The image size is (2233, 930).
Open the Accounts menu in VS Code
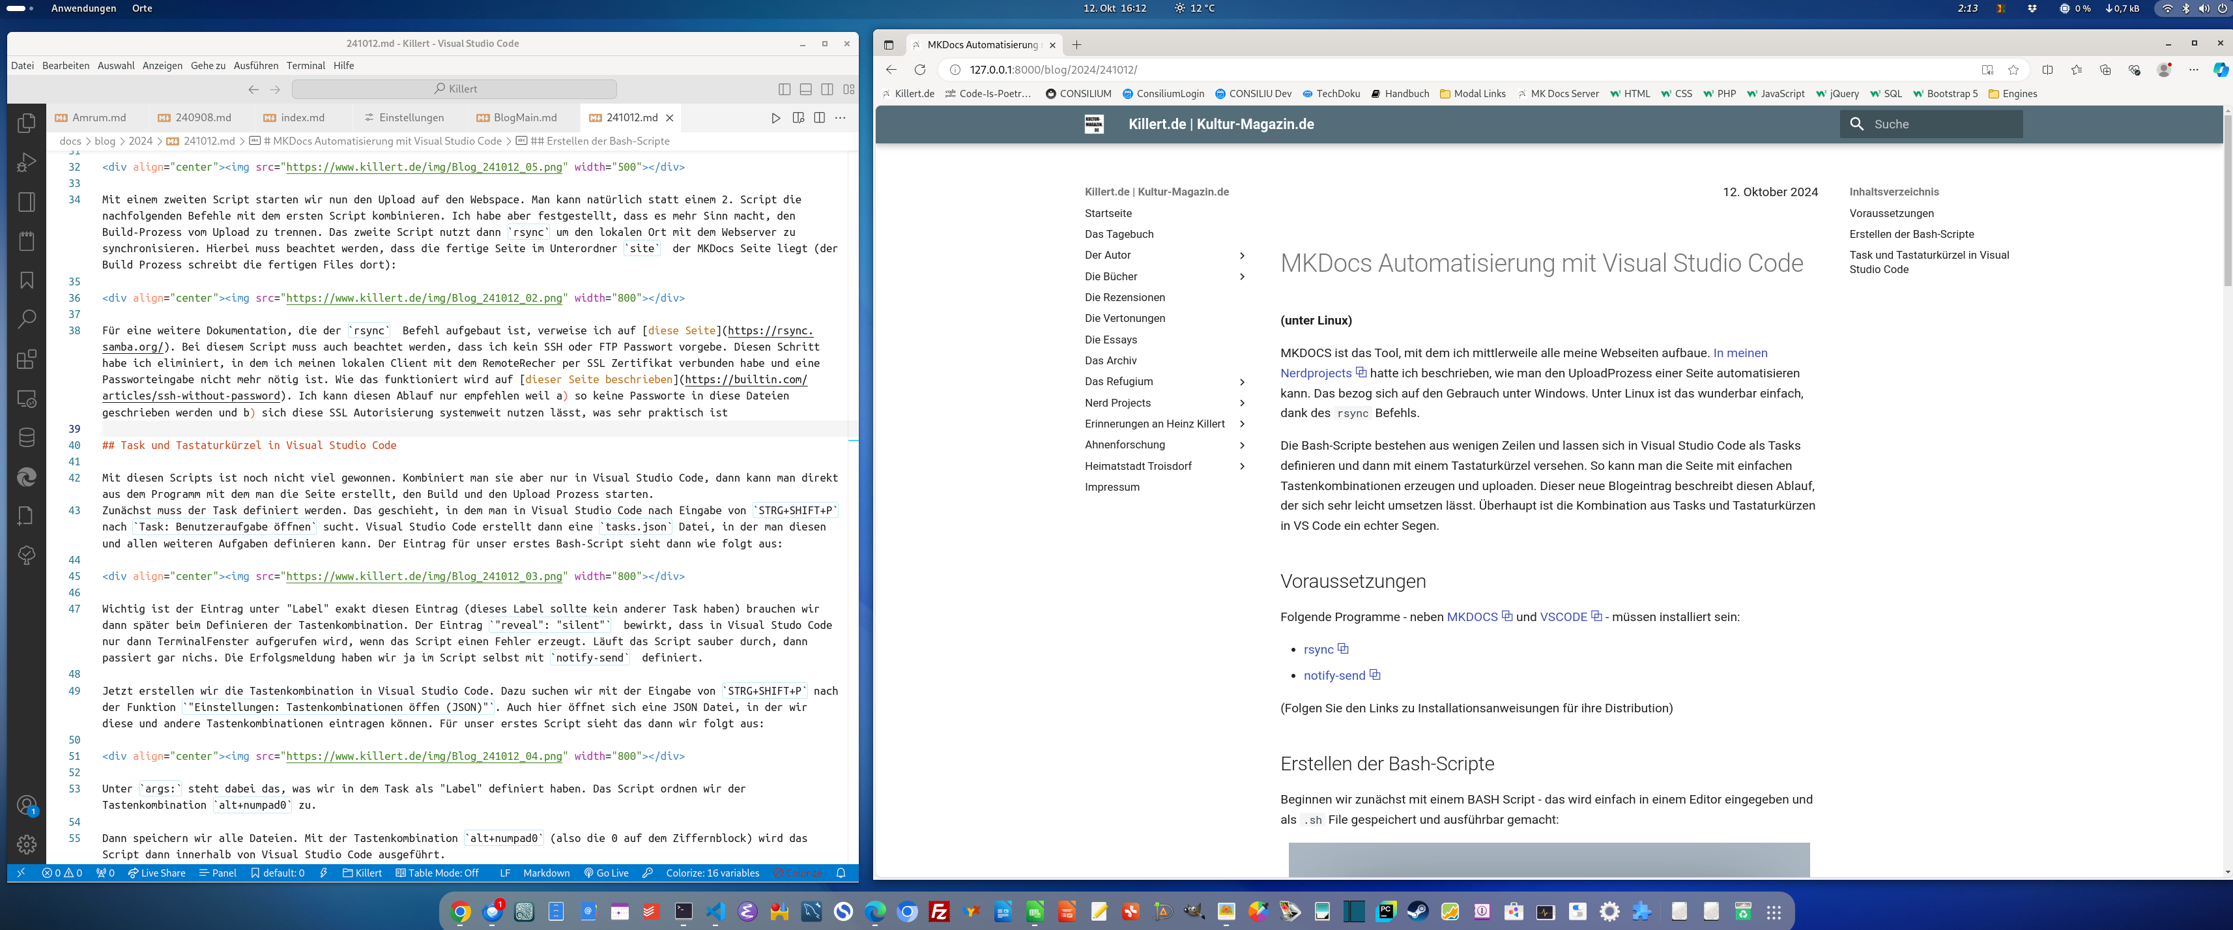tap(27, 805)
